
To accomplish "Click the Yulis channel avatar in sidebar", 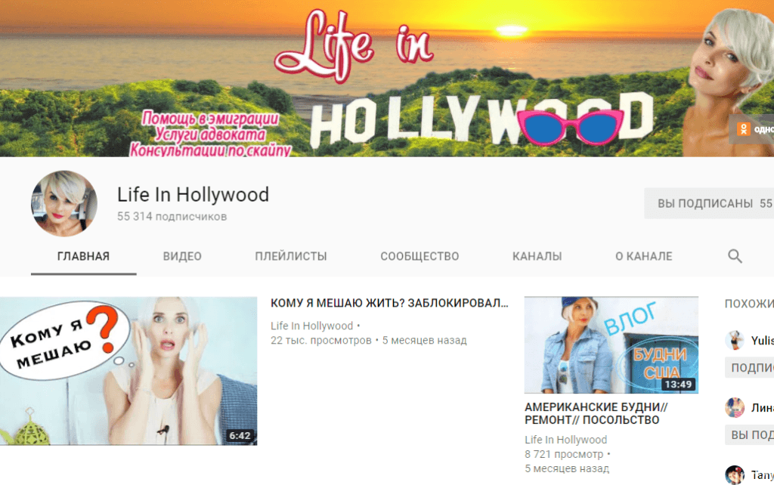I will tap(735, 340).
